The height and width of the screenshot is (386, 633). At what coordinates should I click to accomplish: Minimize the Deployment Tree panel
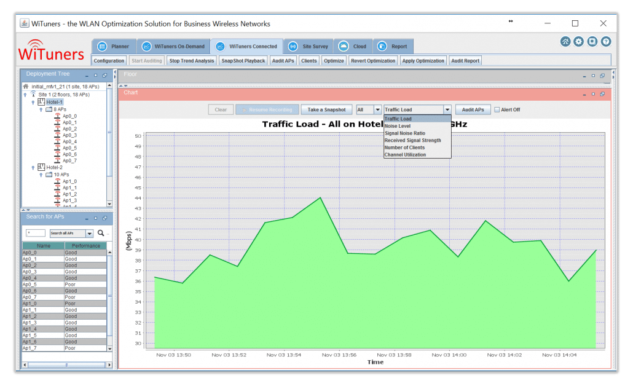point(87,76)
